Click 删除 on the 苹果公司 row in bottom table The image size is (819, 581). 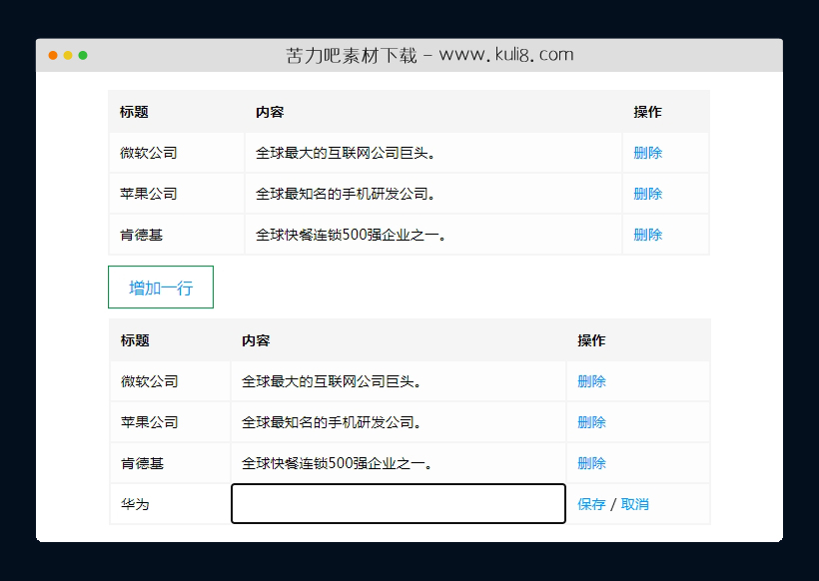(x=590, y=422)
